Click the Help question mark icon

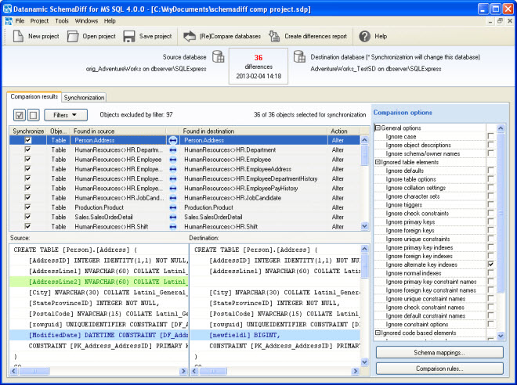coord(365,36)
